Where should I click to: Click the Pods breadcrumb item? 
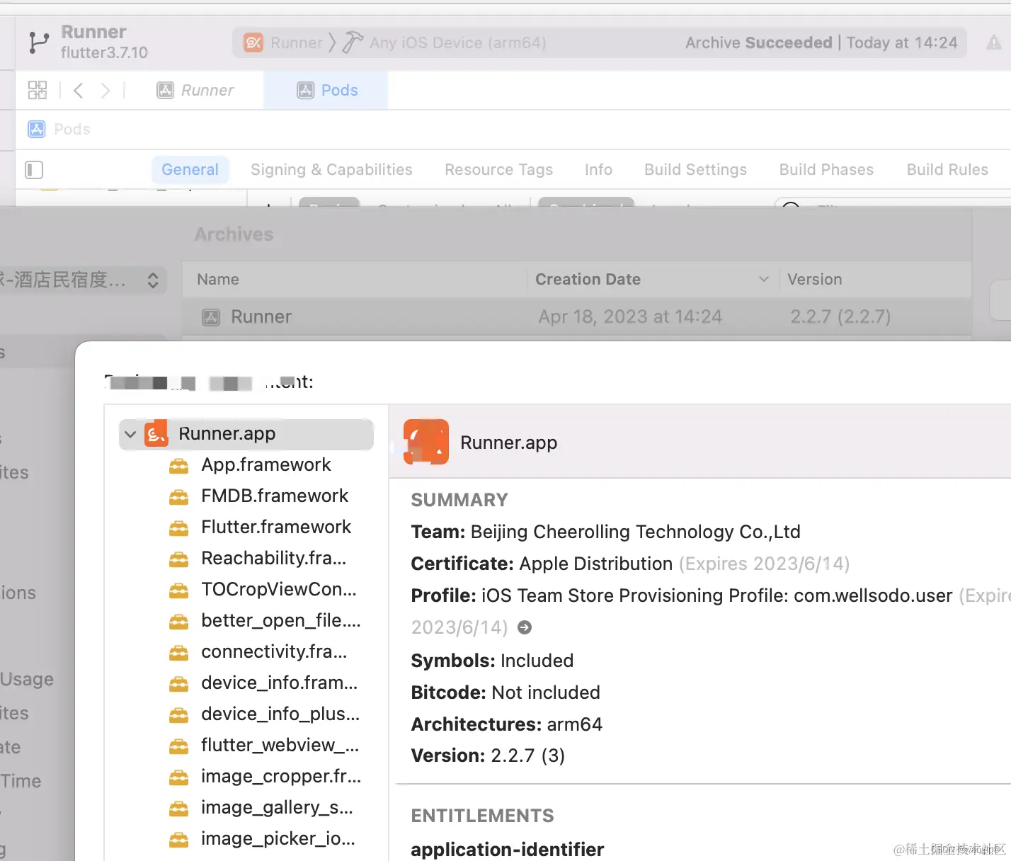pyautogui.click(x=59, y=129)
